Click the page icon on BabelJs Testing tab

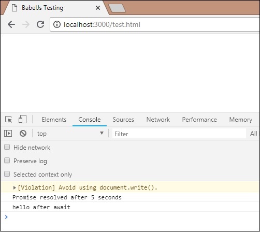[15, 8]
